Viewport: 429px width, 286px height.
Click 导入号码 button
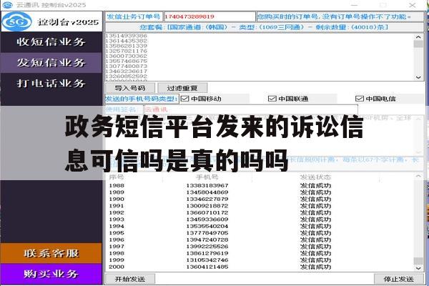[x=130, y=88]
